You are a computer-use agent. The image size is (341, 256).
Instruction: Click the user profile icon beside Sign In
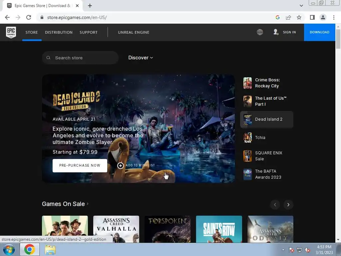[276, 32]
